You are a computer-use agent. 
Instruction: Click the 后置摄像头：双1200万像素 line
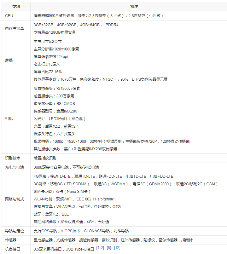[x=57, y=89]
